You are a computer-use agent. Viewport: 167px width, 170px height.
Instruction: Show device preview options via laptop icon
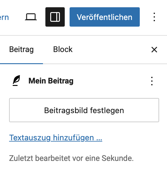pyautogui.click(x=31, y=17)
